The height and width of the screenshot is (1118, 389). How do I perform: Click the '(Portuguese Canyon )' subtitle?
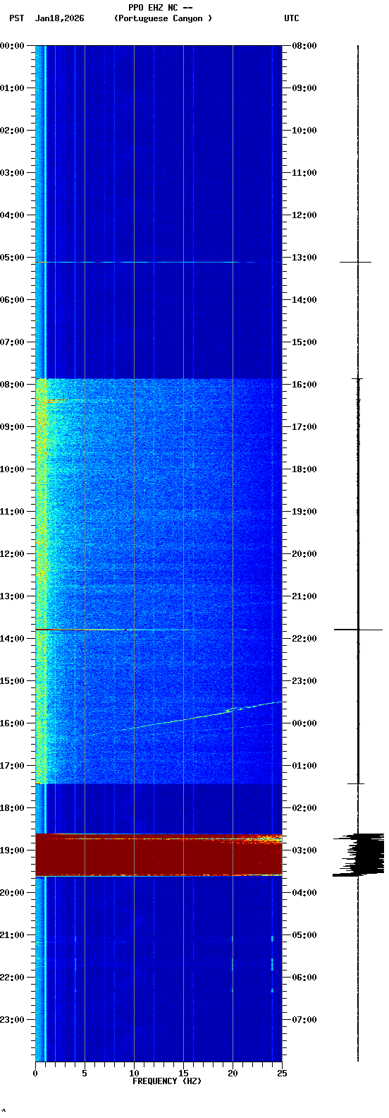(163, 18)
